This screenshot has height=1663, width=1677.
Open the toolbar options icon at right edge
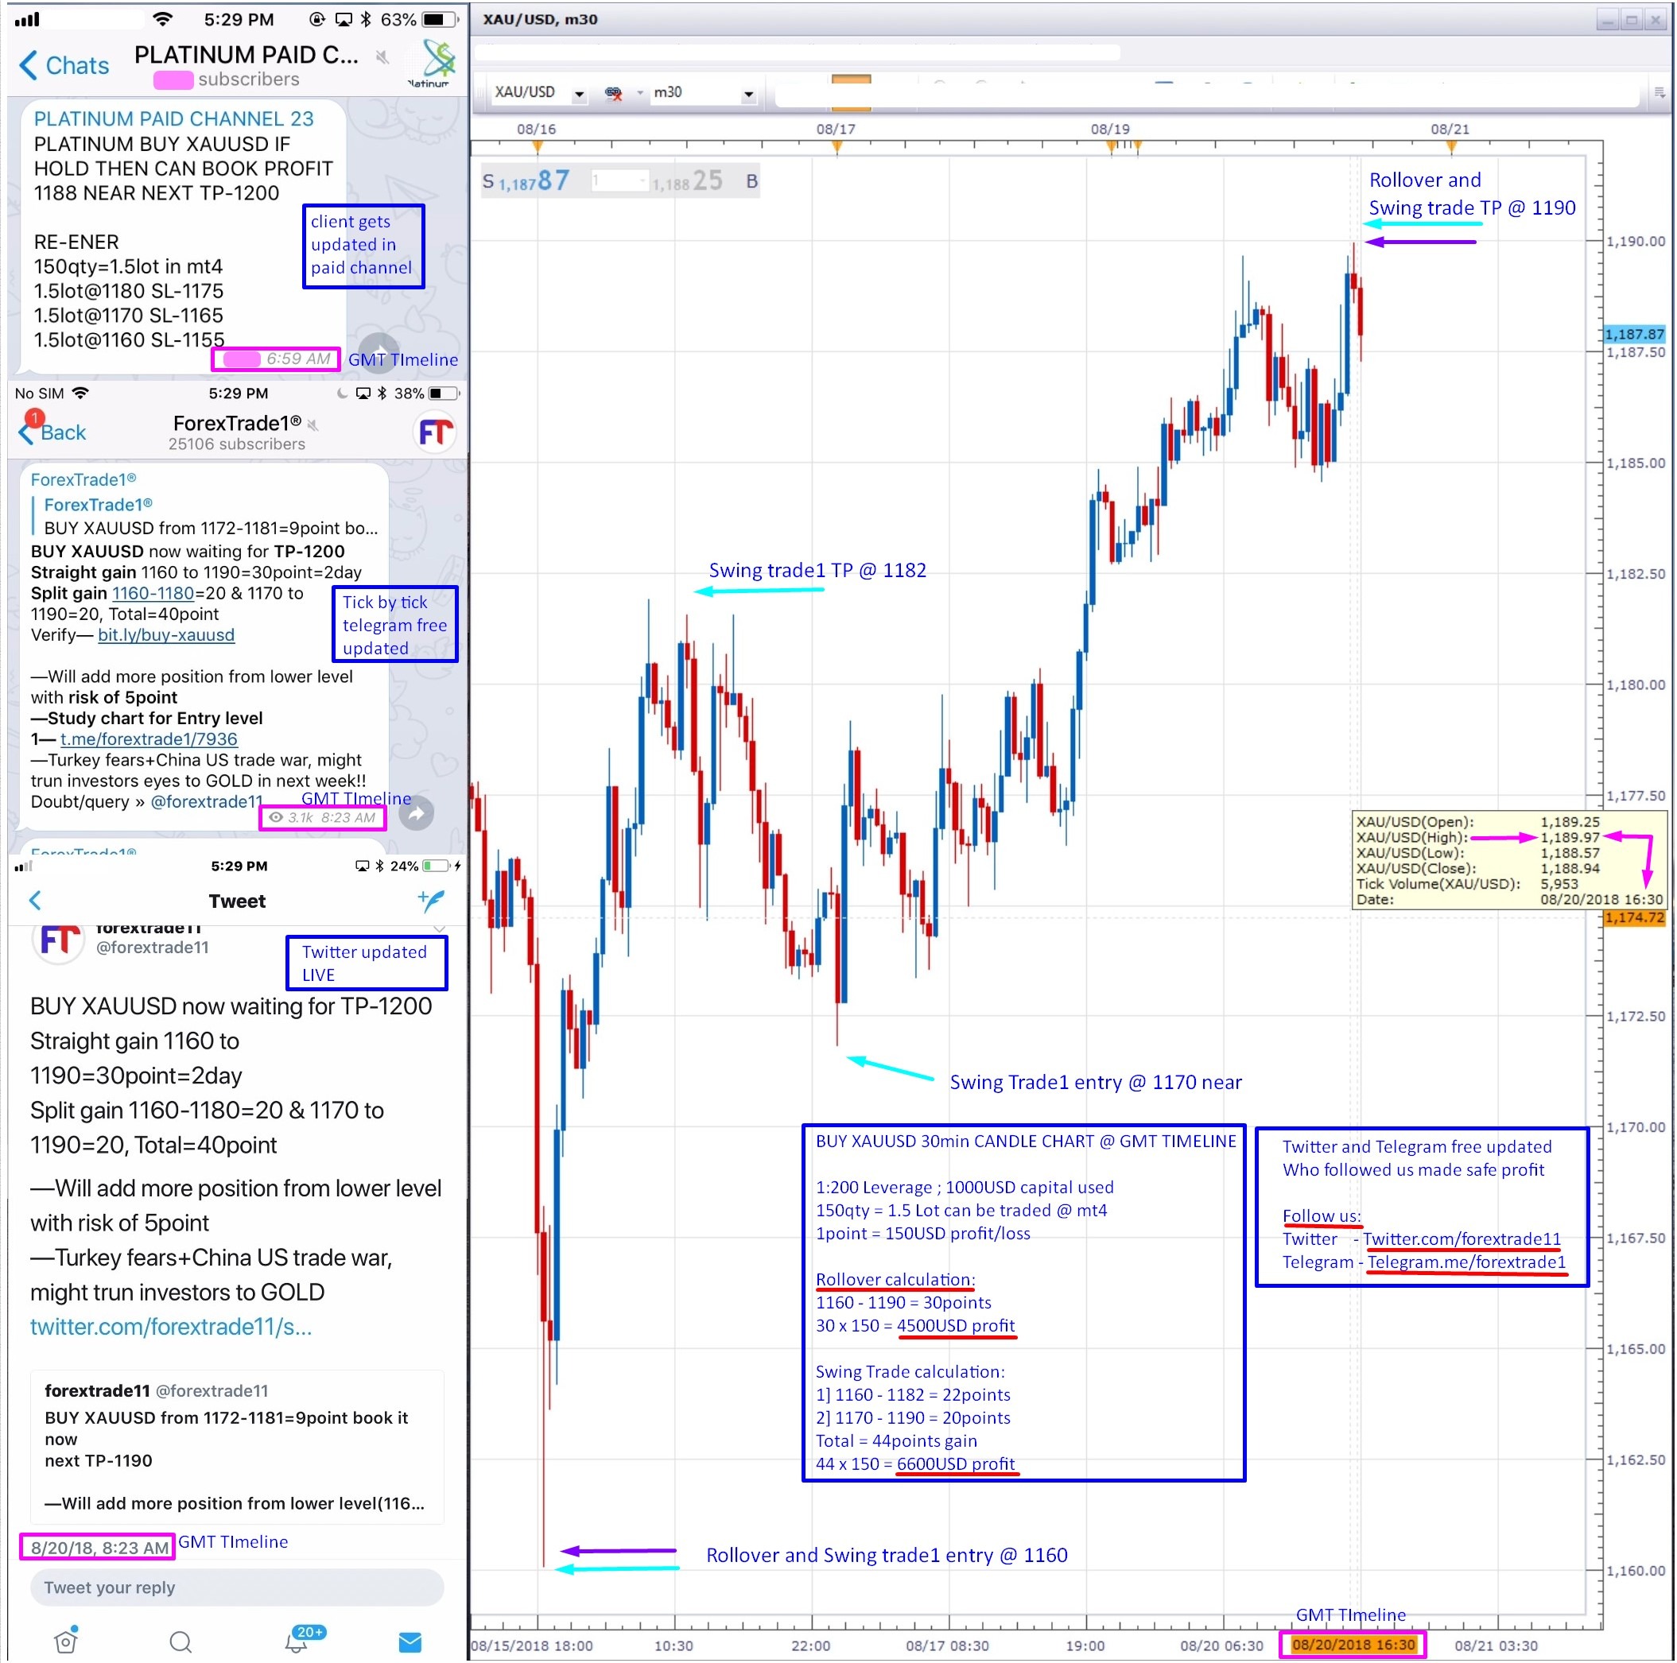click(x=1659, y=91)
